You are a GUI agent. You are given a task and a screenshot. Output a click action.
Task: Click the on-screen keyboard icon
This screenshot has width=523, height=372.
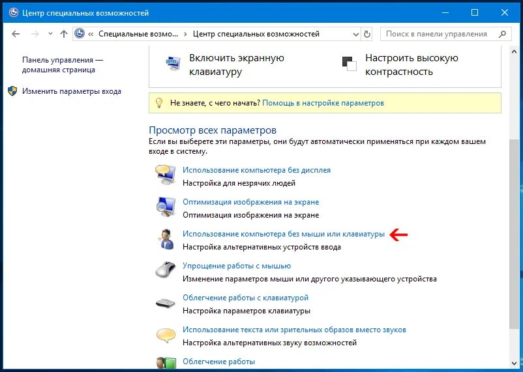click(173, 64)
